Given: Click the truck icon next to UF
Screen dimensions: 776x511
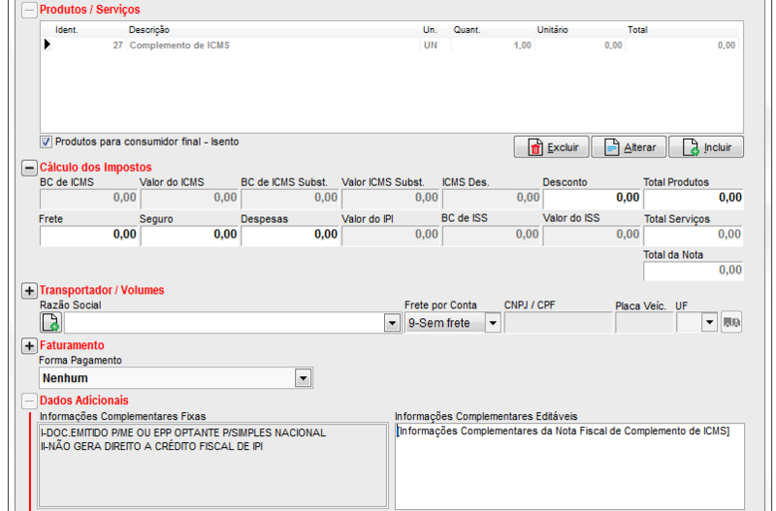Looking at the screenshot, I should (732, 323).
